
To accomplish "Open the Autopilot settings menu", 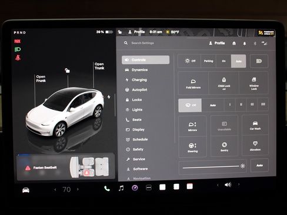I will (136, 90).
